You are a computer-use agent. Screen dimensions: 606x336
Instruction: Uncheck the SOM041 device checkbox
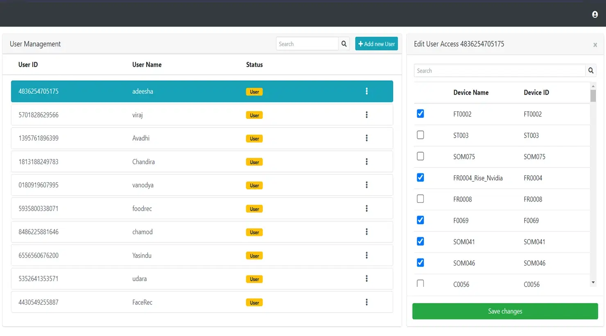point(420,241)
